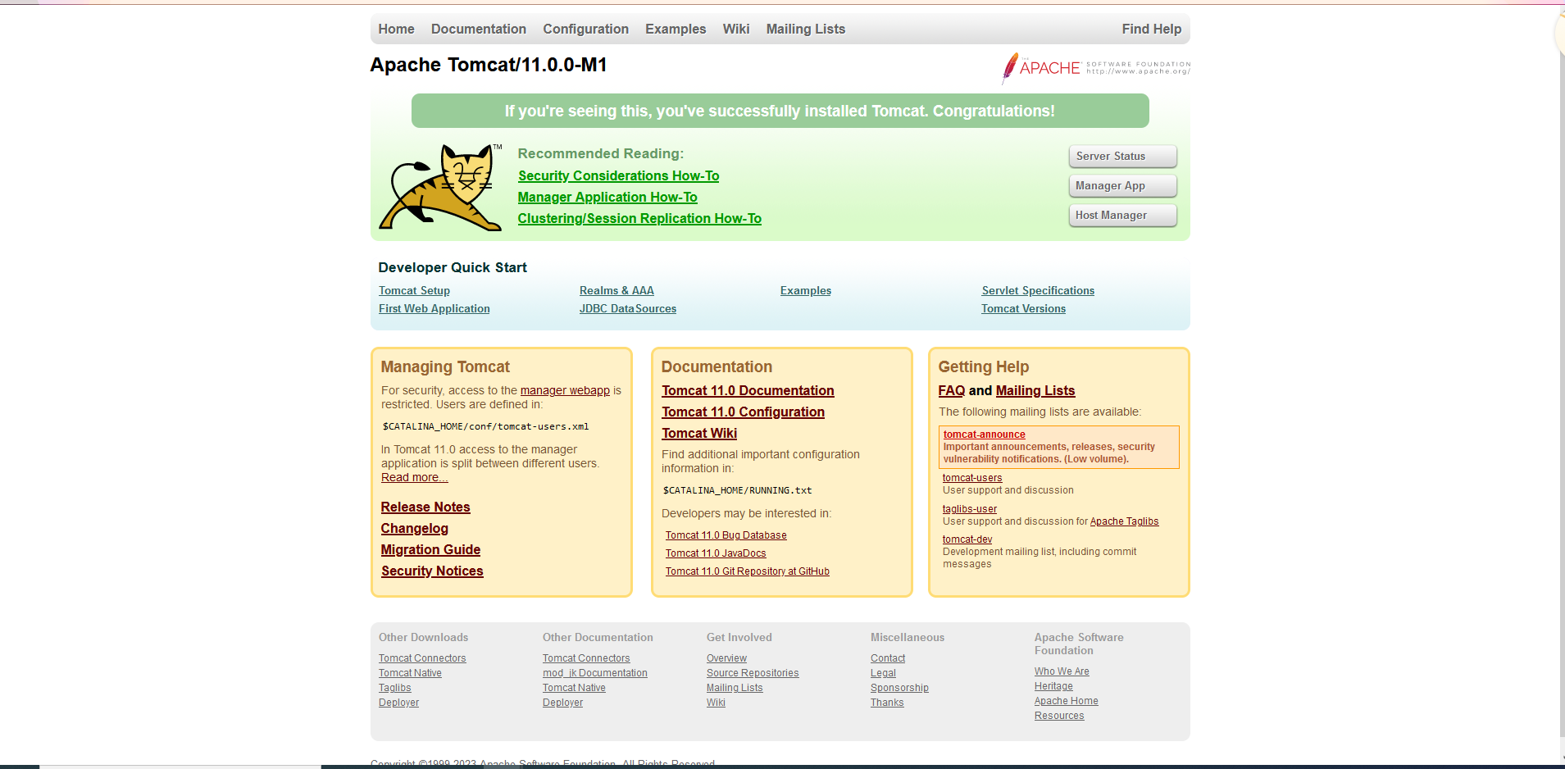Screen dimensions: 1565x769
Task: Click the Read more... link
Action: tap(414, 477)
